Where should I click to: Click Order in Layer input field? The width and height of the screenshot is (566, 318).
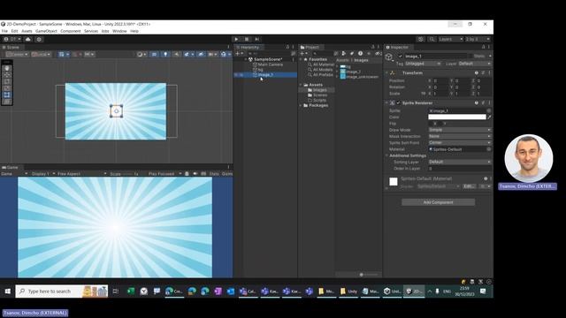pyautogui.click(x=460, y=169)
